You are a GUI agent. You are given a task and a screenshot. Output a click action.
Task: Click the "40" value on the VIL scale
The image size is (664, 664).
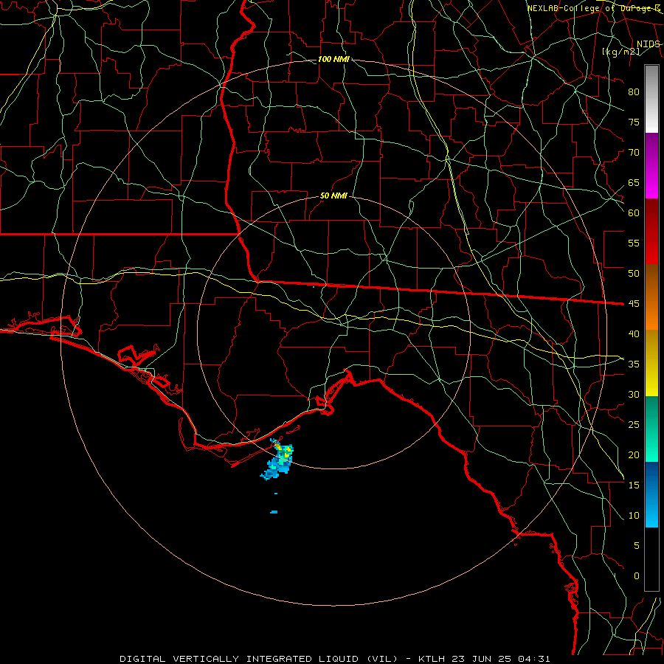tap(634, 333)
